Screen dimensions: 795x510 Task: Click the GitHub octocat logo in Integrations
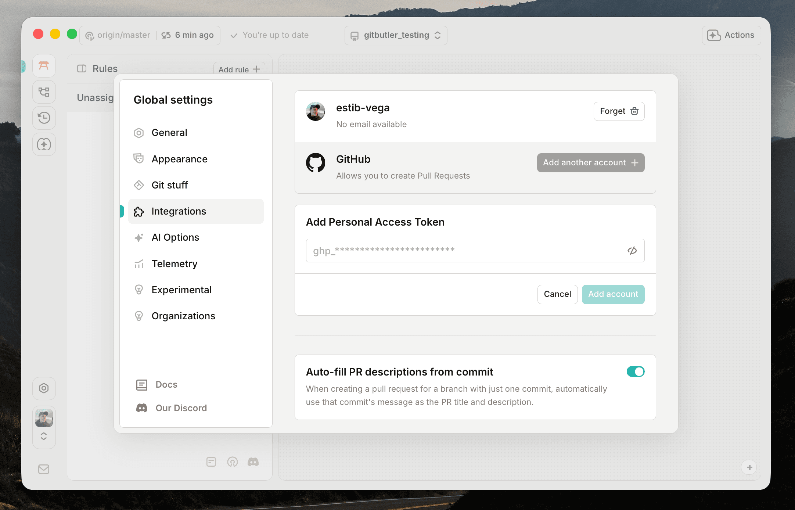pyautogui.click(x=315, y=163)
